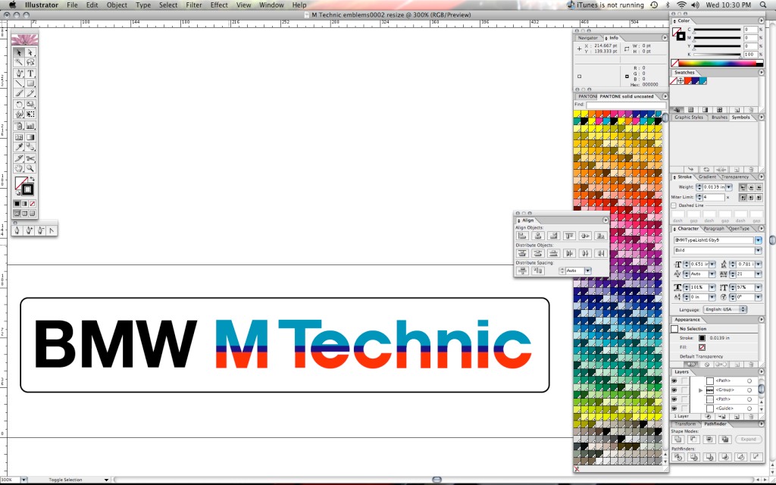Open the Filter menu
Image resolution: width=776 pixels, height=485 pixels.
(x=193, y=5)
